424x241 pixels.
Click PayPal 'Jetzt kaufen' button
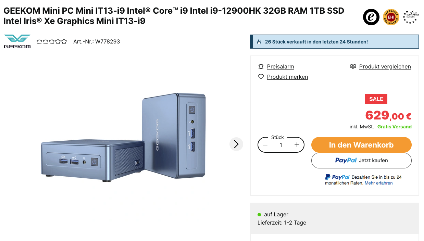(x=361, y=160)
